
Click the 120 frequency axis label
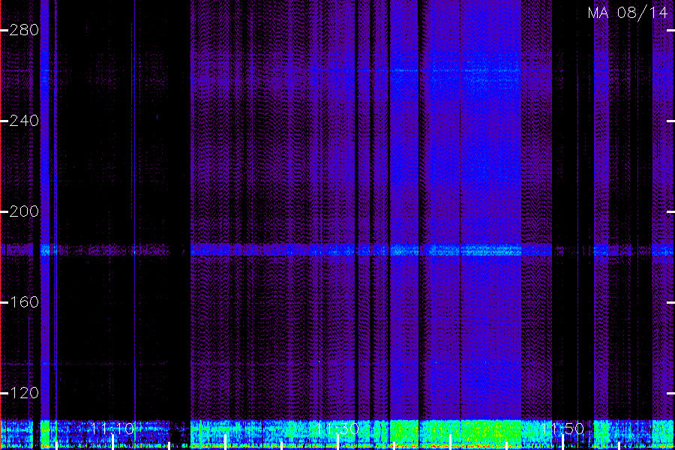click(x=24, y=393)
